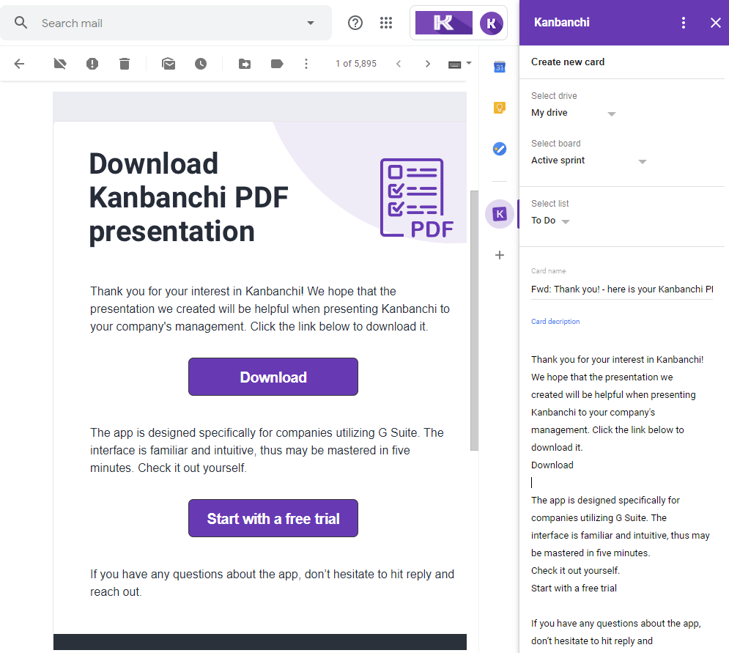Mark the email as unread
The image size is (729, 653).
[169, 64]
